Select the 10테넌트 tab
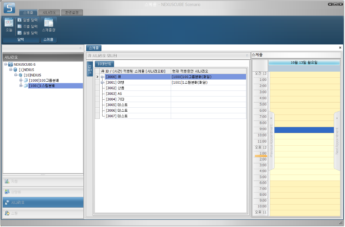345x227 pixels. point(104,64)
